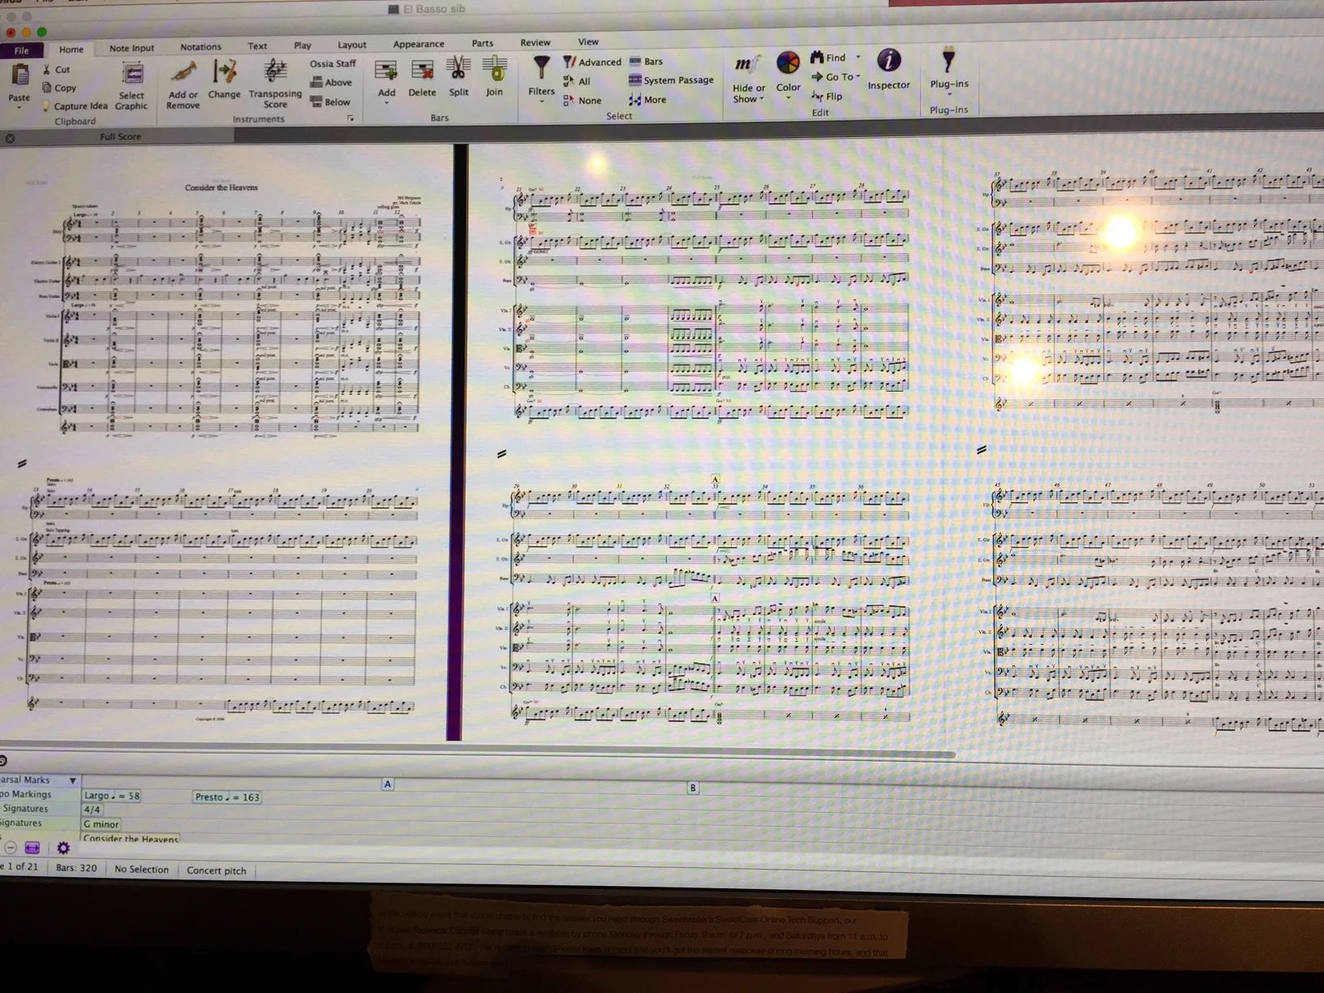Click the Largo tempo marking
This screenshot has width=1324, height=993.
(x=111, y=796)
